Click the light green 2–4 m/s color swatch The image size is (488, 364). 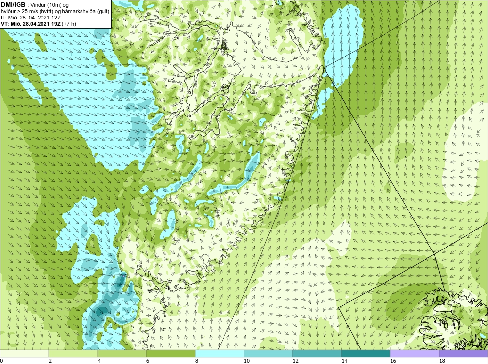pyautogui.click(x=73, y=353)
